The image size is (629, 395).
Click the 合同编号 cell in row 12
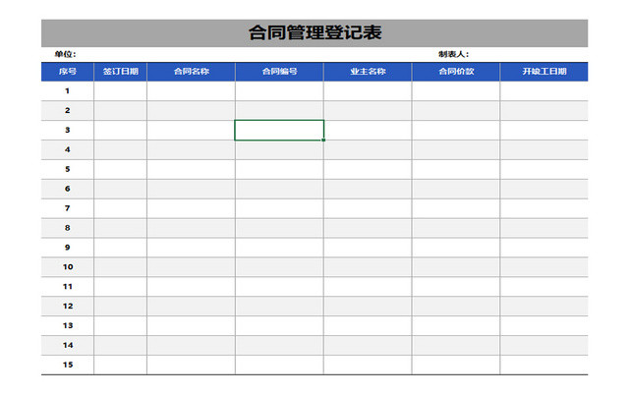click(279, 307)
